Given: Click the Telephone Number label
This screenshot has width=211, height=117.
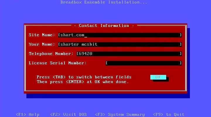Looking at the screenshot, I should pyautogui.click(x=51, y=54).
